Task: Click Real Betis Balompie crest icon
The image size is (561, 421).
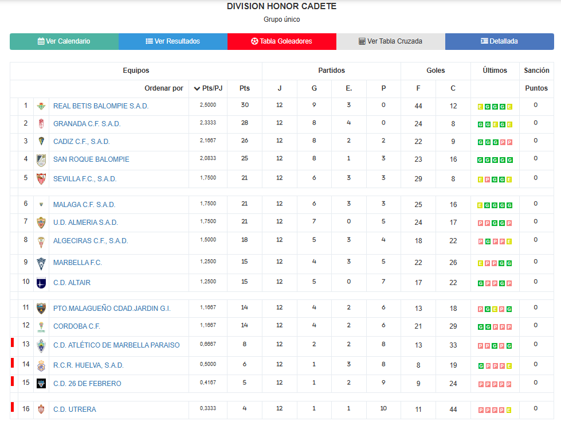Action: click(x=41, y=106)
